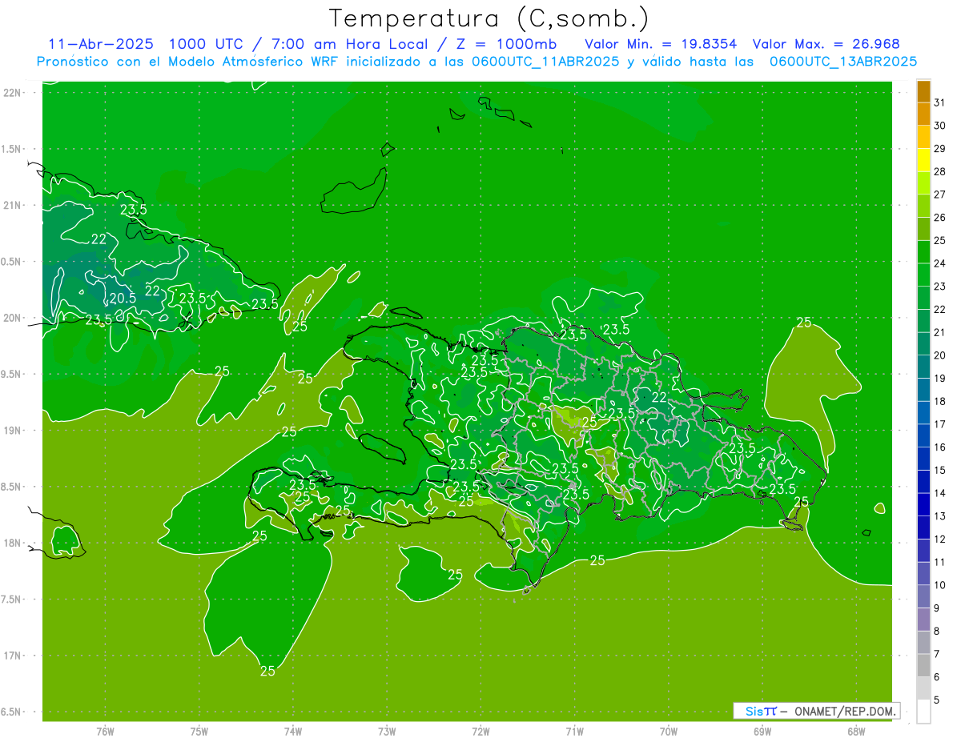Click the '70W' longitude axis label

click(x=669, y=731)
